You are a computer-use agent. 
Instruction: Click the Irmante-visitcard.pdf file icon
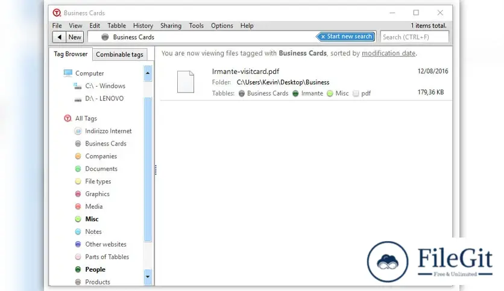point(186,82)
